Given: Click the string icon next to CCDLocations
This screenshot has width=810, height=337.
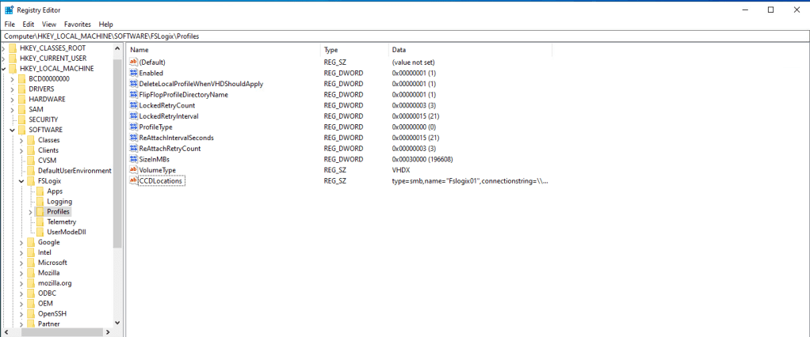Looking at the screenshot, I should pyautogui.click(x=133, y=181).
